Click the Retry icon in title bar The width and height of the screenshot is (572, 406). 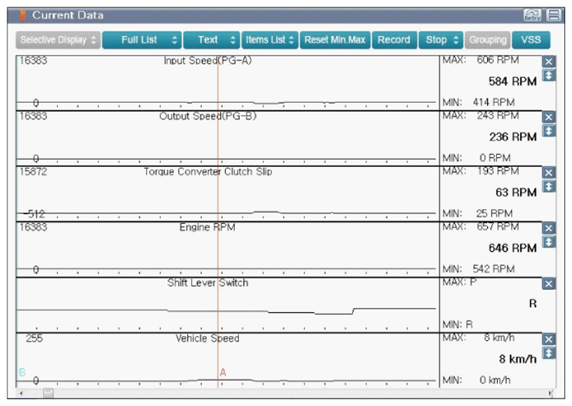point(532,15)
